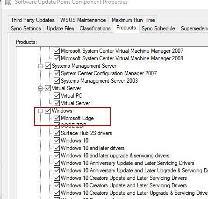The image size is (208, 199).
Task: Select System Center Configuration Manager 2007 label
Action: [109, 73]
